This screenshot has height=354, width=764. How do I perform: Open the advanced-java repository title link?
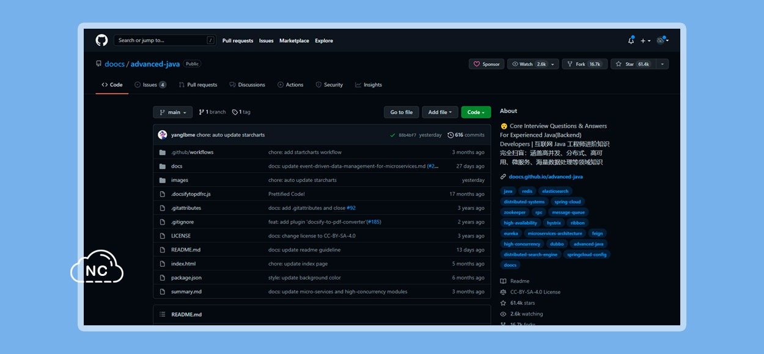[155, 64]
